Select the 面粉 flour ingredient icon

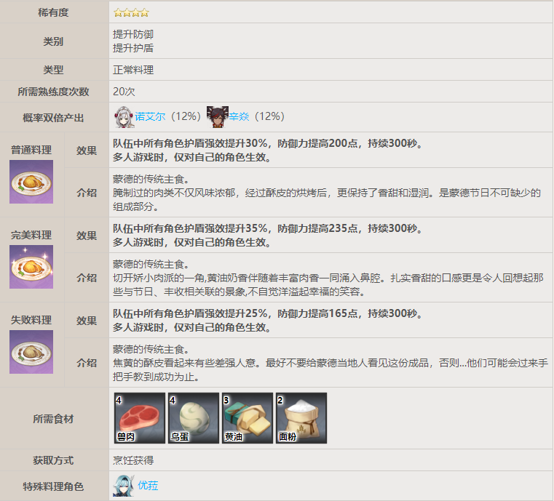301,418
